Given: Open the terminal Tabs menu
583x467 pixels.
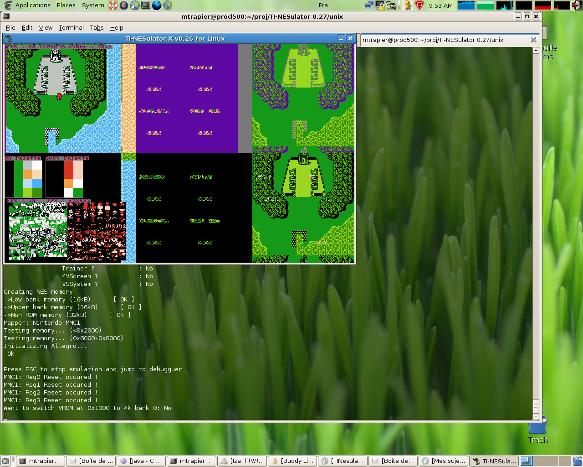Looking at the screenshot, I should pos(97,27).
